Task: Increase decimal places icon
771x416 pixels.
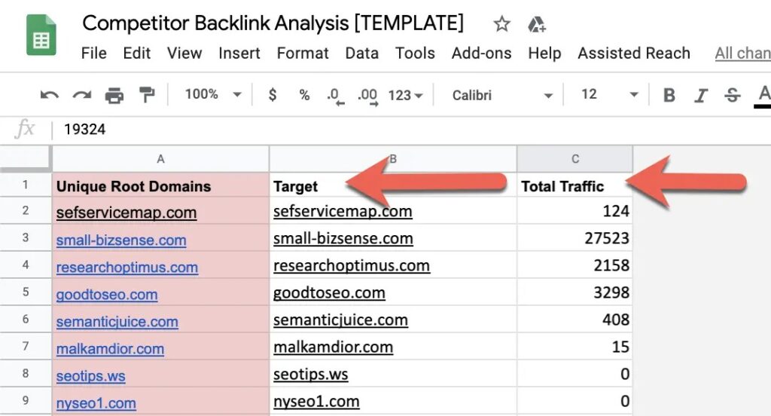Action: point(367,96)
